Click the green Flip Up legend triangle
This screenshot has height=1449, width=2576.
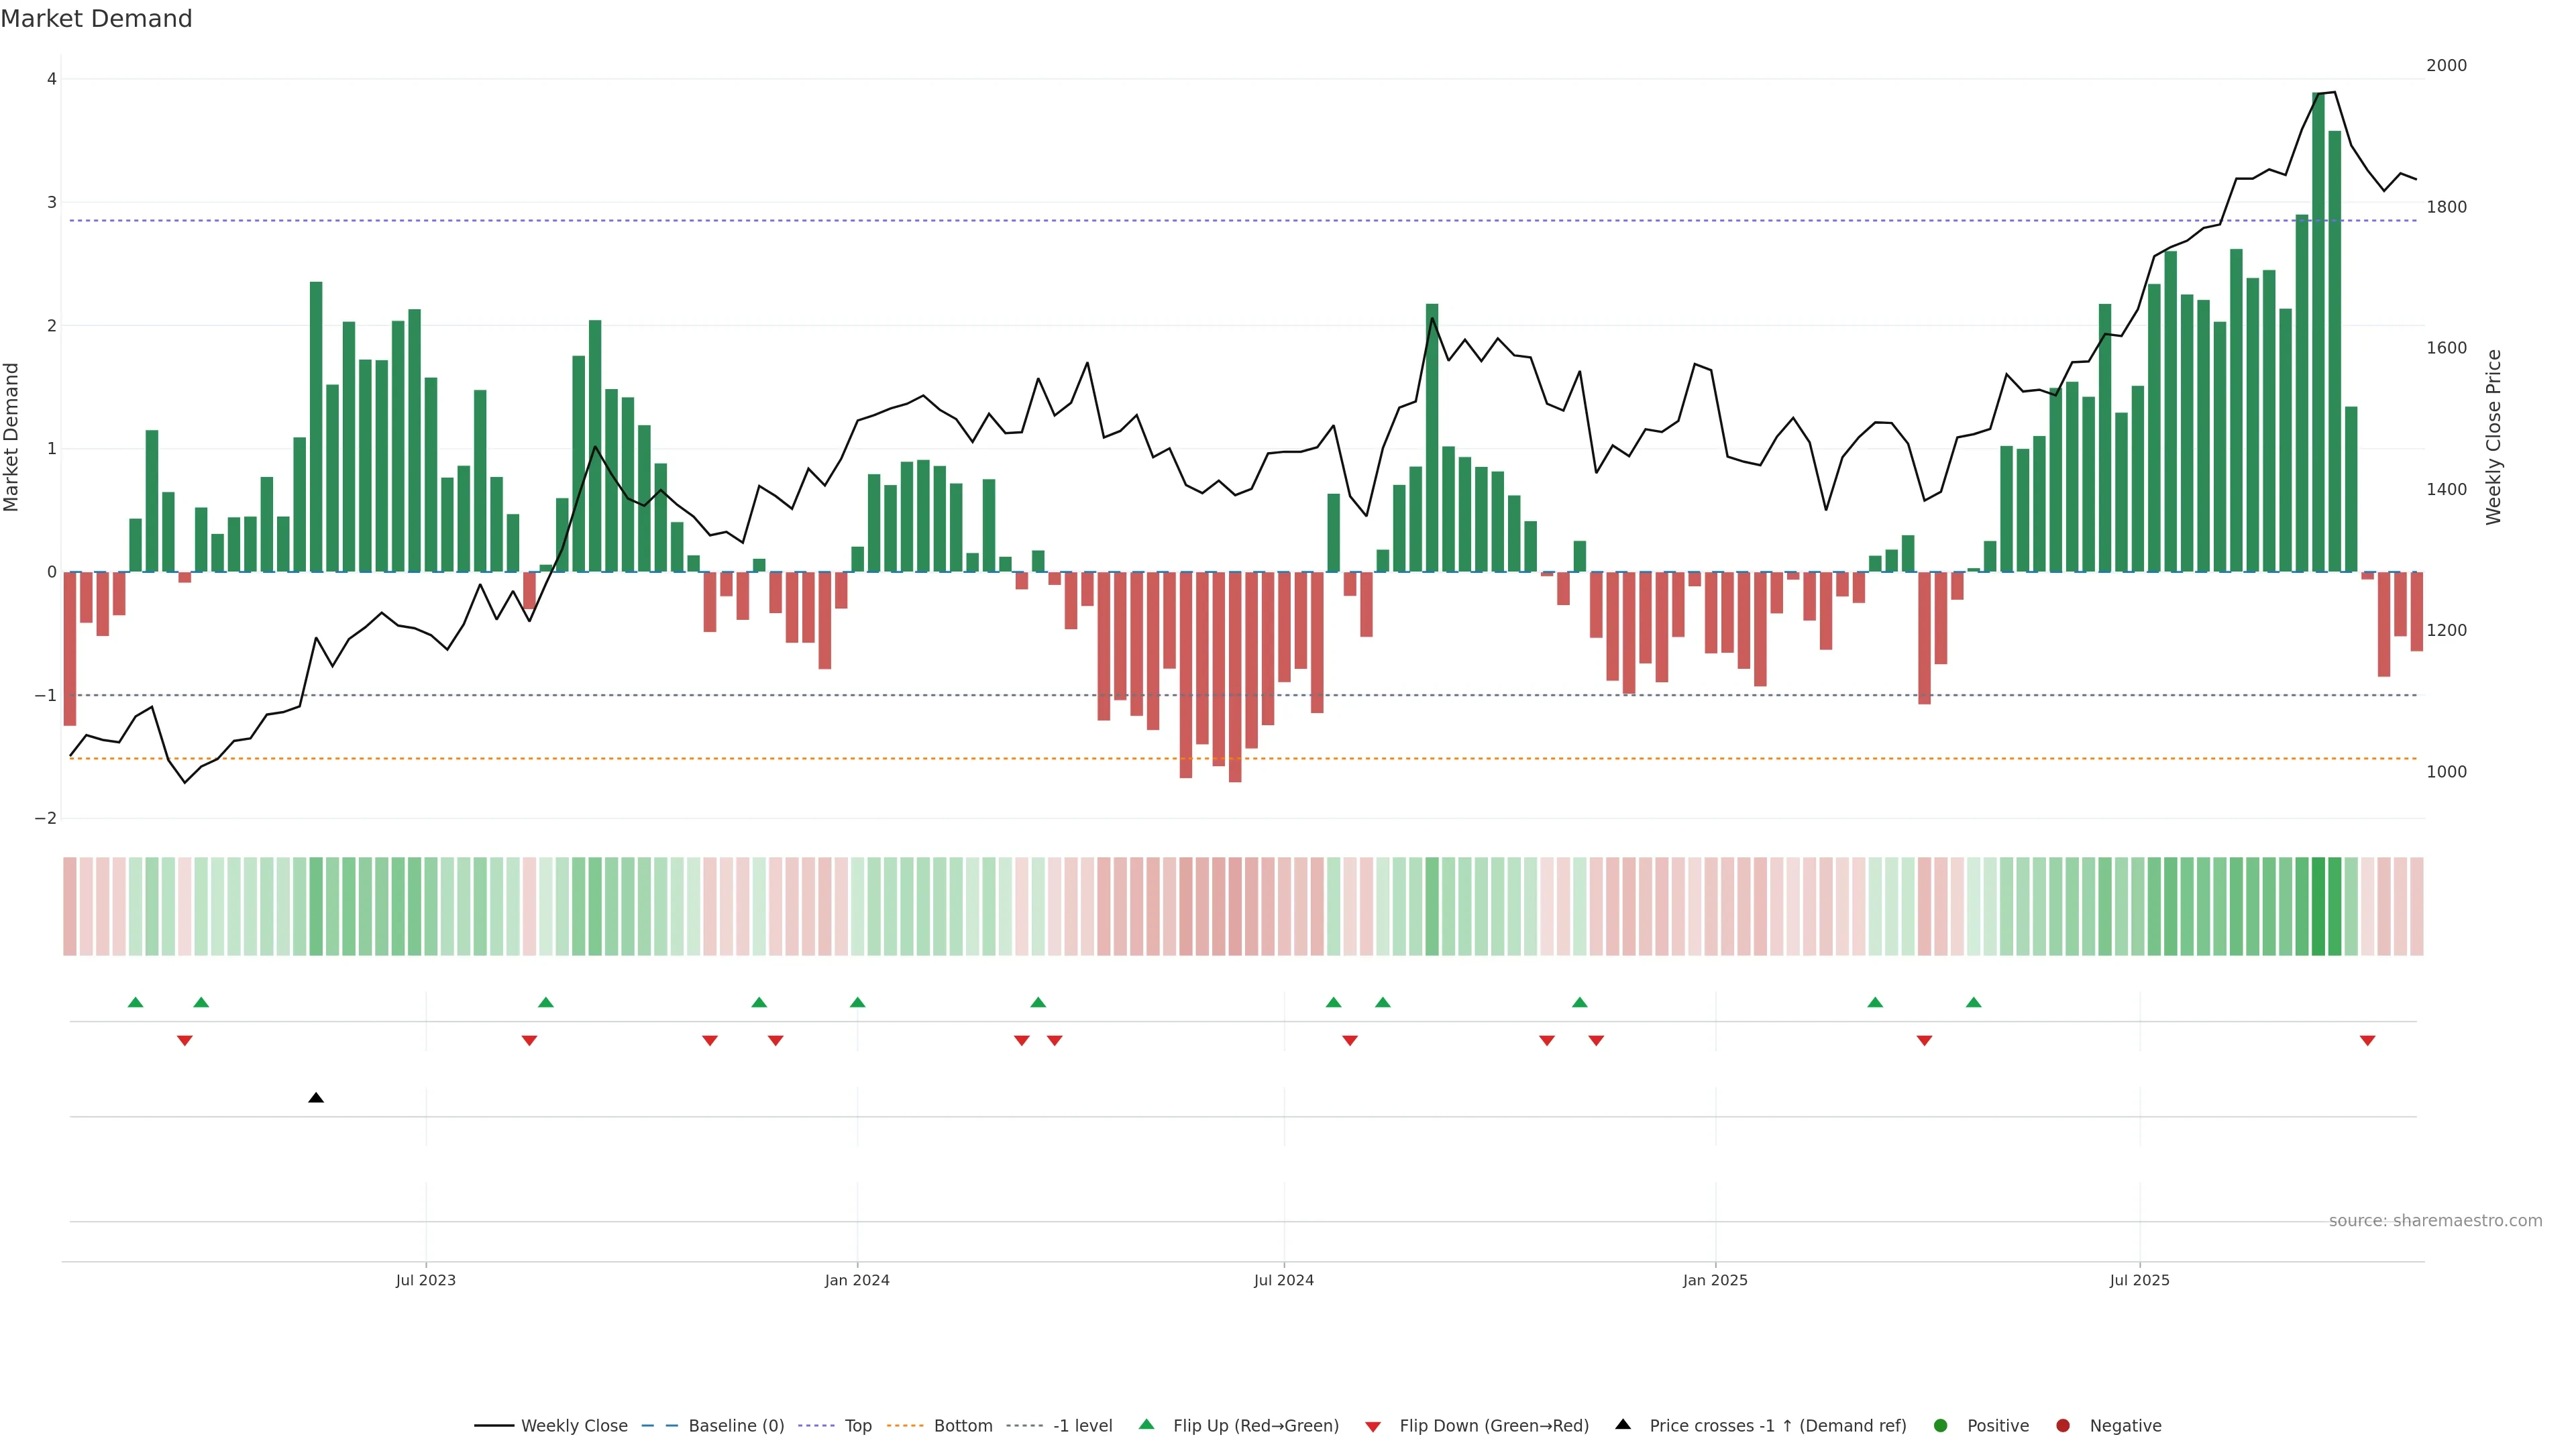pyautogui.click(x=1146, y=1425)
